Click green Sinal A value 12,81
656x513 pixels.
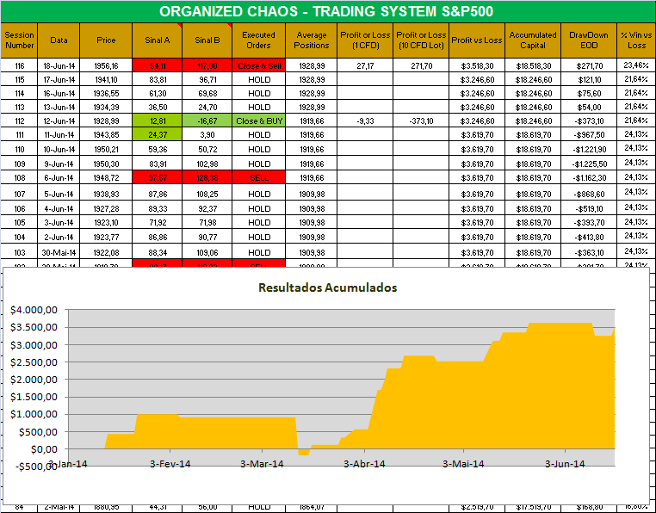(x=158, y=121)
